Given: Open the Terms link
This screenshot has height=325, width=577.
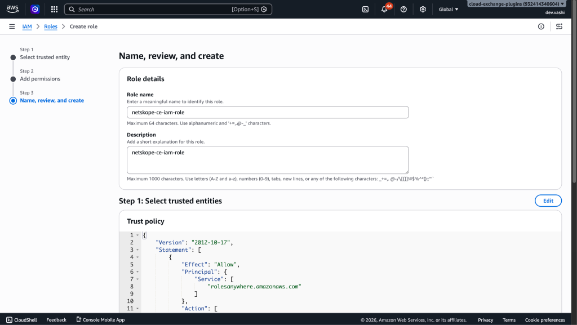Looking at the screenshot, I should pos(509,320).
